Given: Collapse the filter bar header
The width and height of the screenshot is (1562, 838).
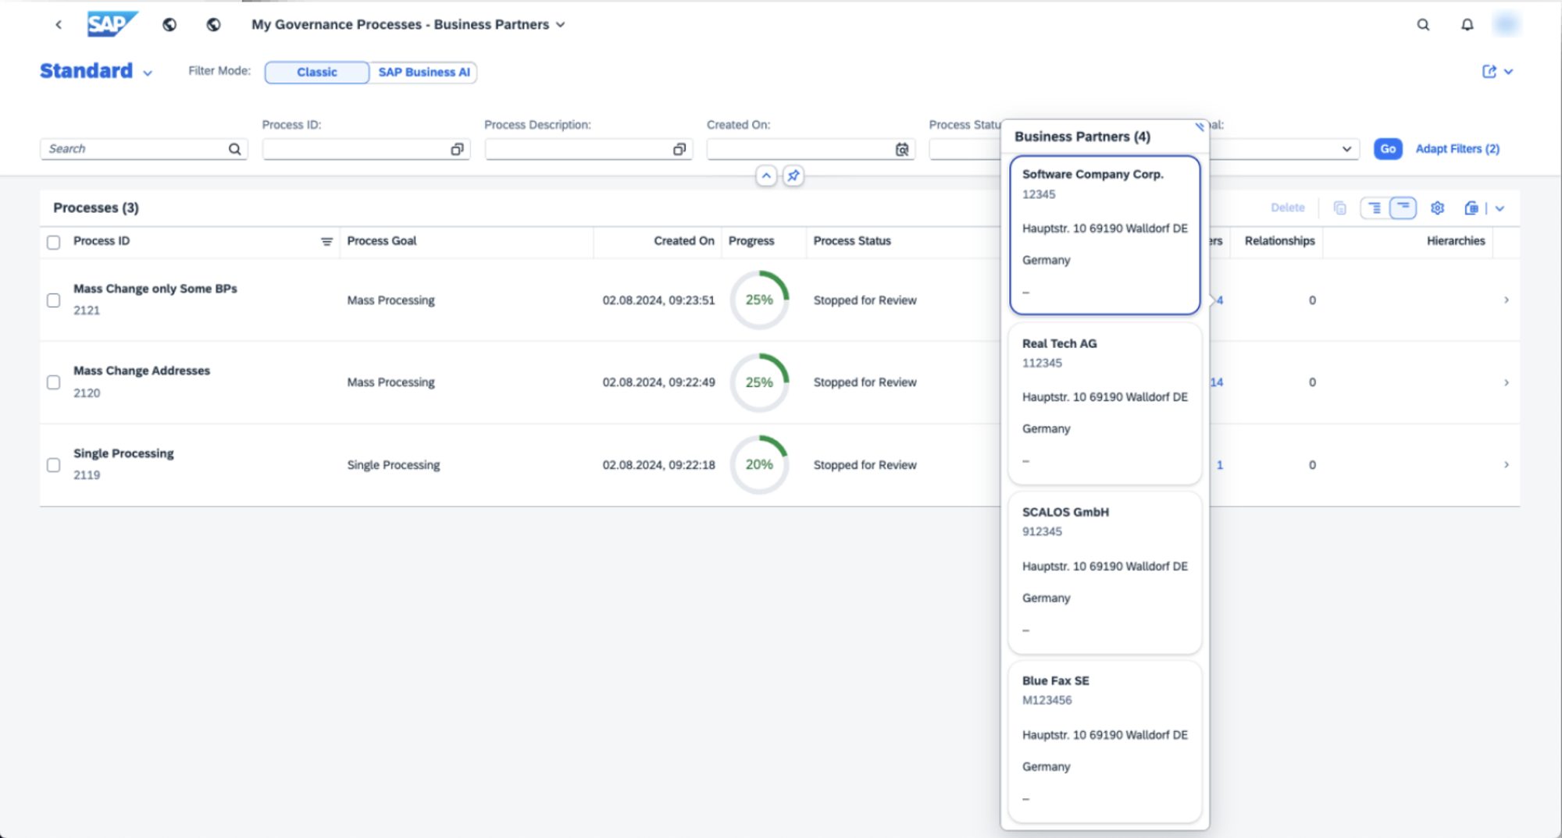Looking at the screenshot, I should point(766,176).
